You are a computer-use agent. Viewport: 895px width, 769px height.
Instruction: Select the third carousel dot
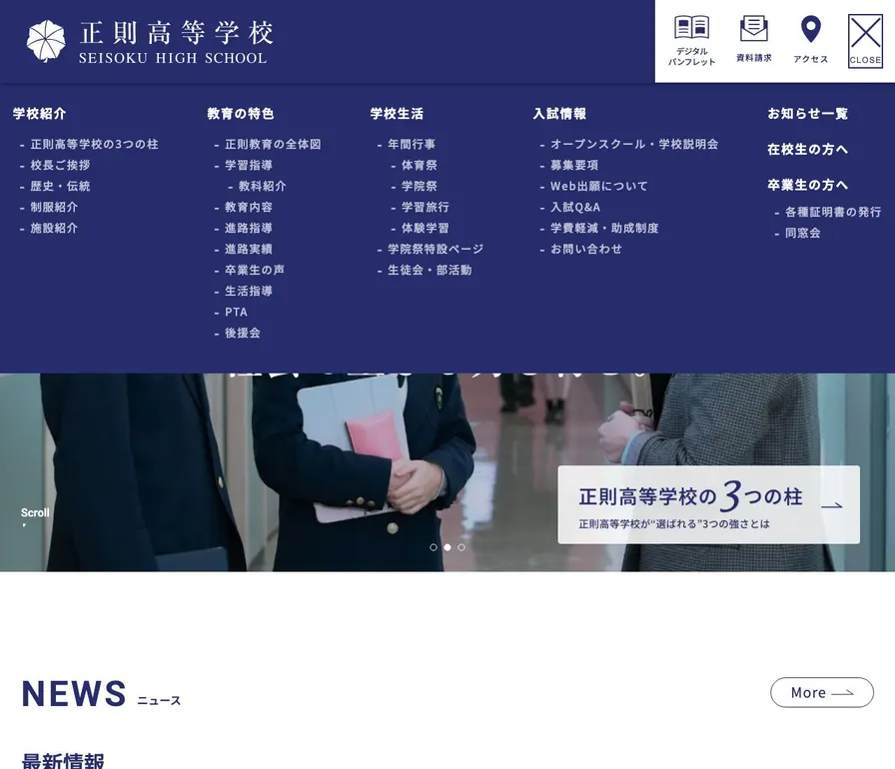pyautogui.click(x=461, y=547)
